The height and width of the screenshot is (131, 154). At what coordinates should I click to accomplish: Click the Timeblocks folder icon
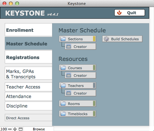63,114
